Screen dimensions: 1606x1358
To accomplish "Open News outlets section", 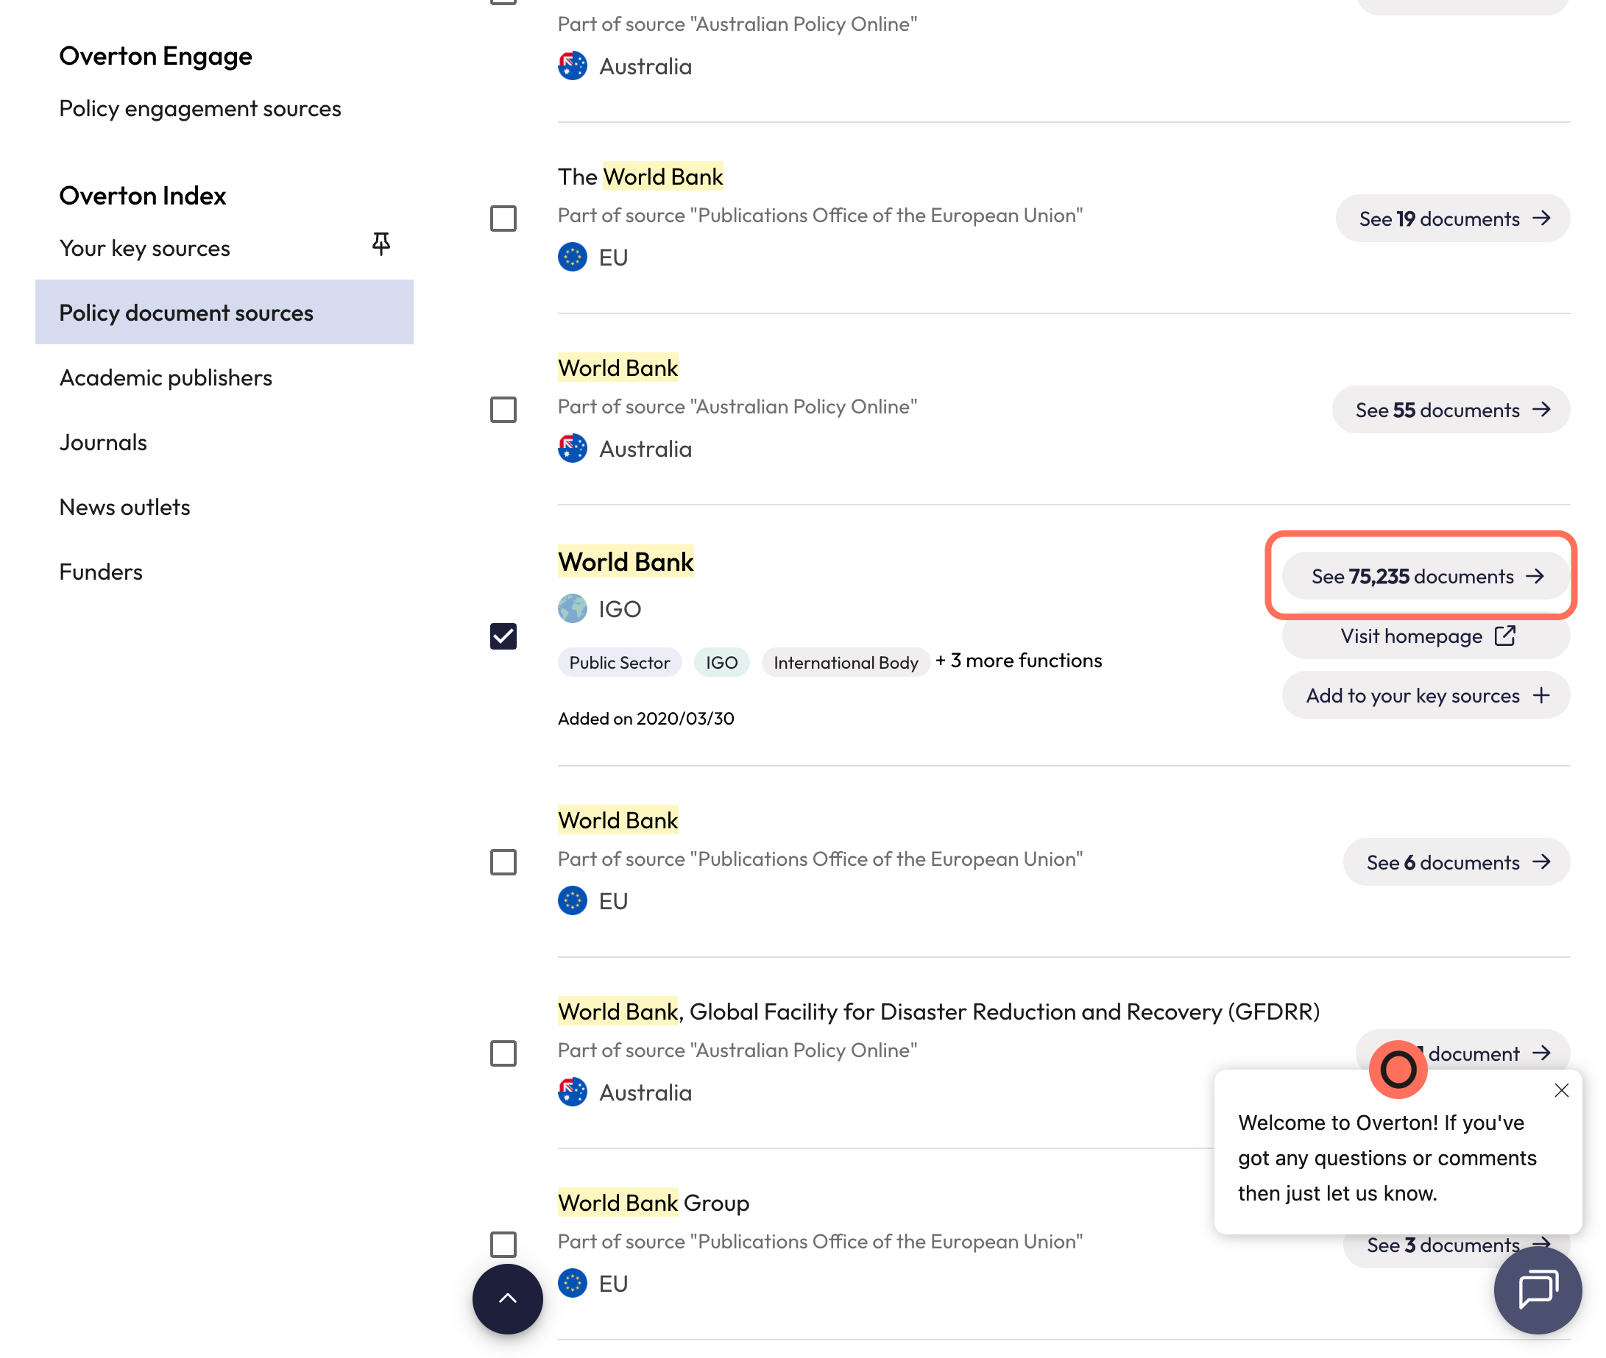I will [125, 507].
